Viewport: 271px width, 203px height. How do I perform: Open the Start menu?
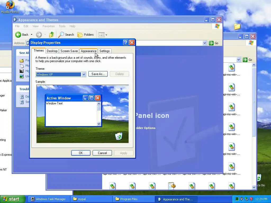(13, 199)
